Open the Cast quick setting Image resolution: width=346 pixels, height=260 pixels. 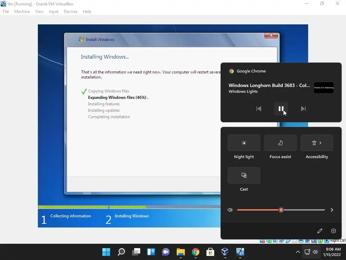[244, 175]
